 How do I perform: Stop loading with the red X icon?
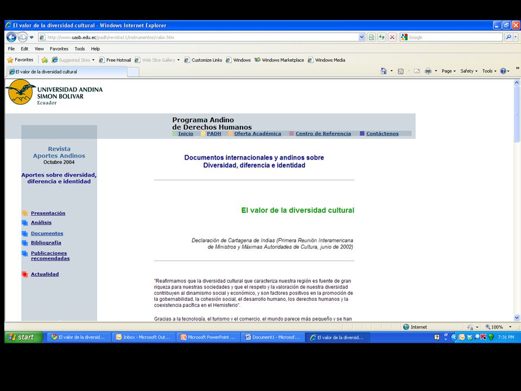392,37
